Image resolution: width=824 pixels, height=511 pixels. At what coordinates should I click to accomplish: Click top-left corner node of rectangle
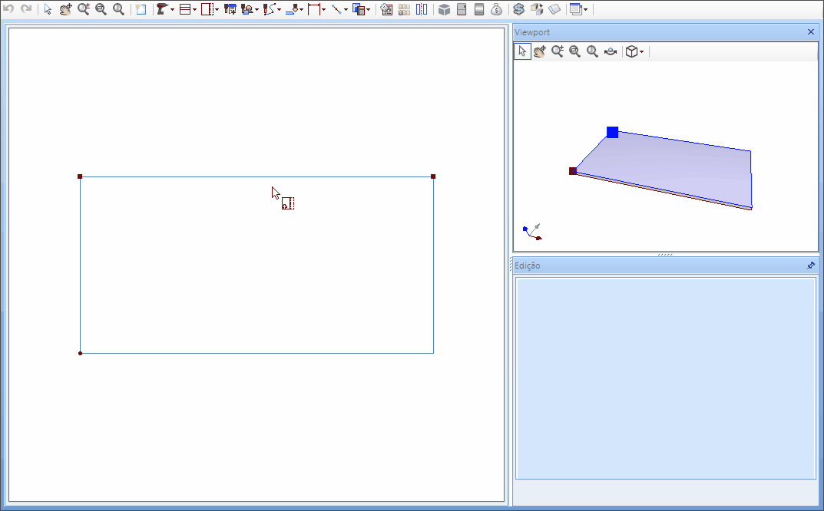pos(80,176)
